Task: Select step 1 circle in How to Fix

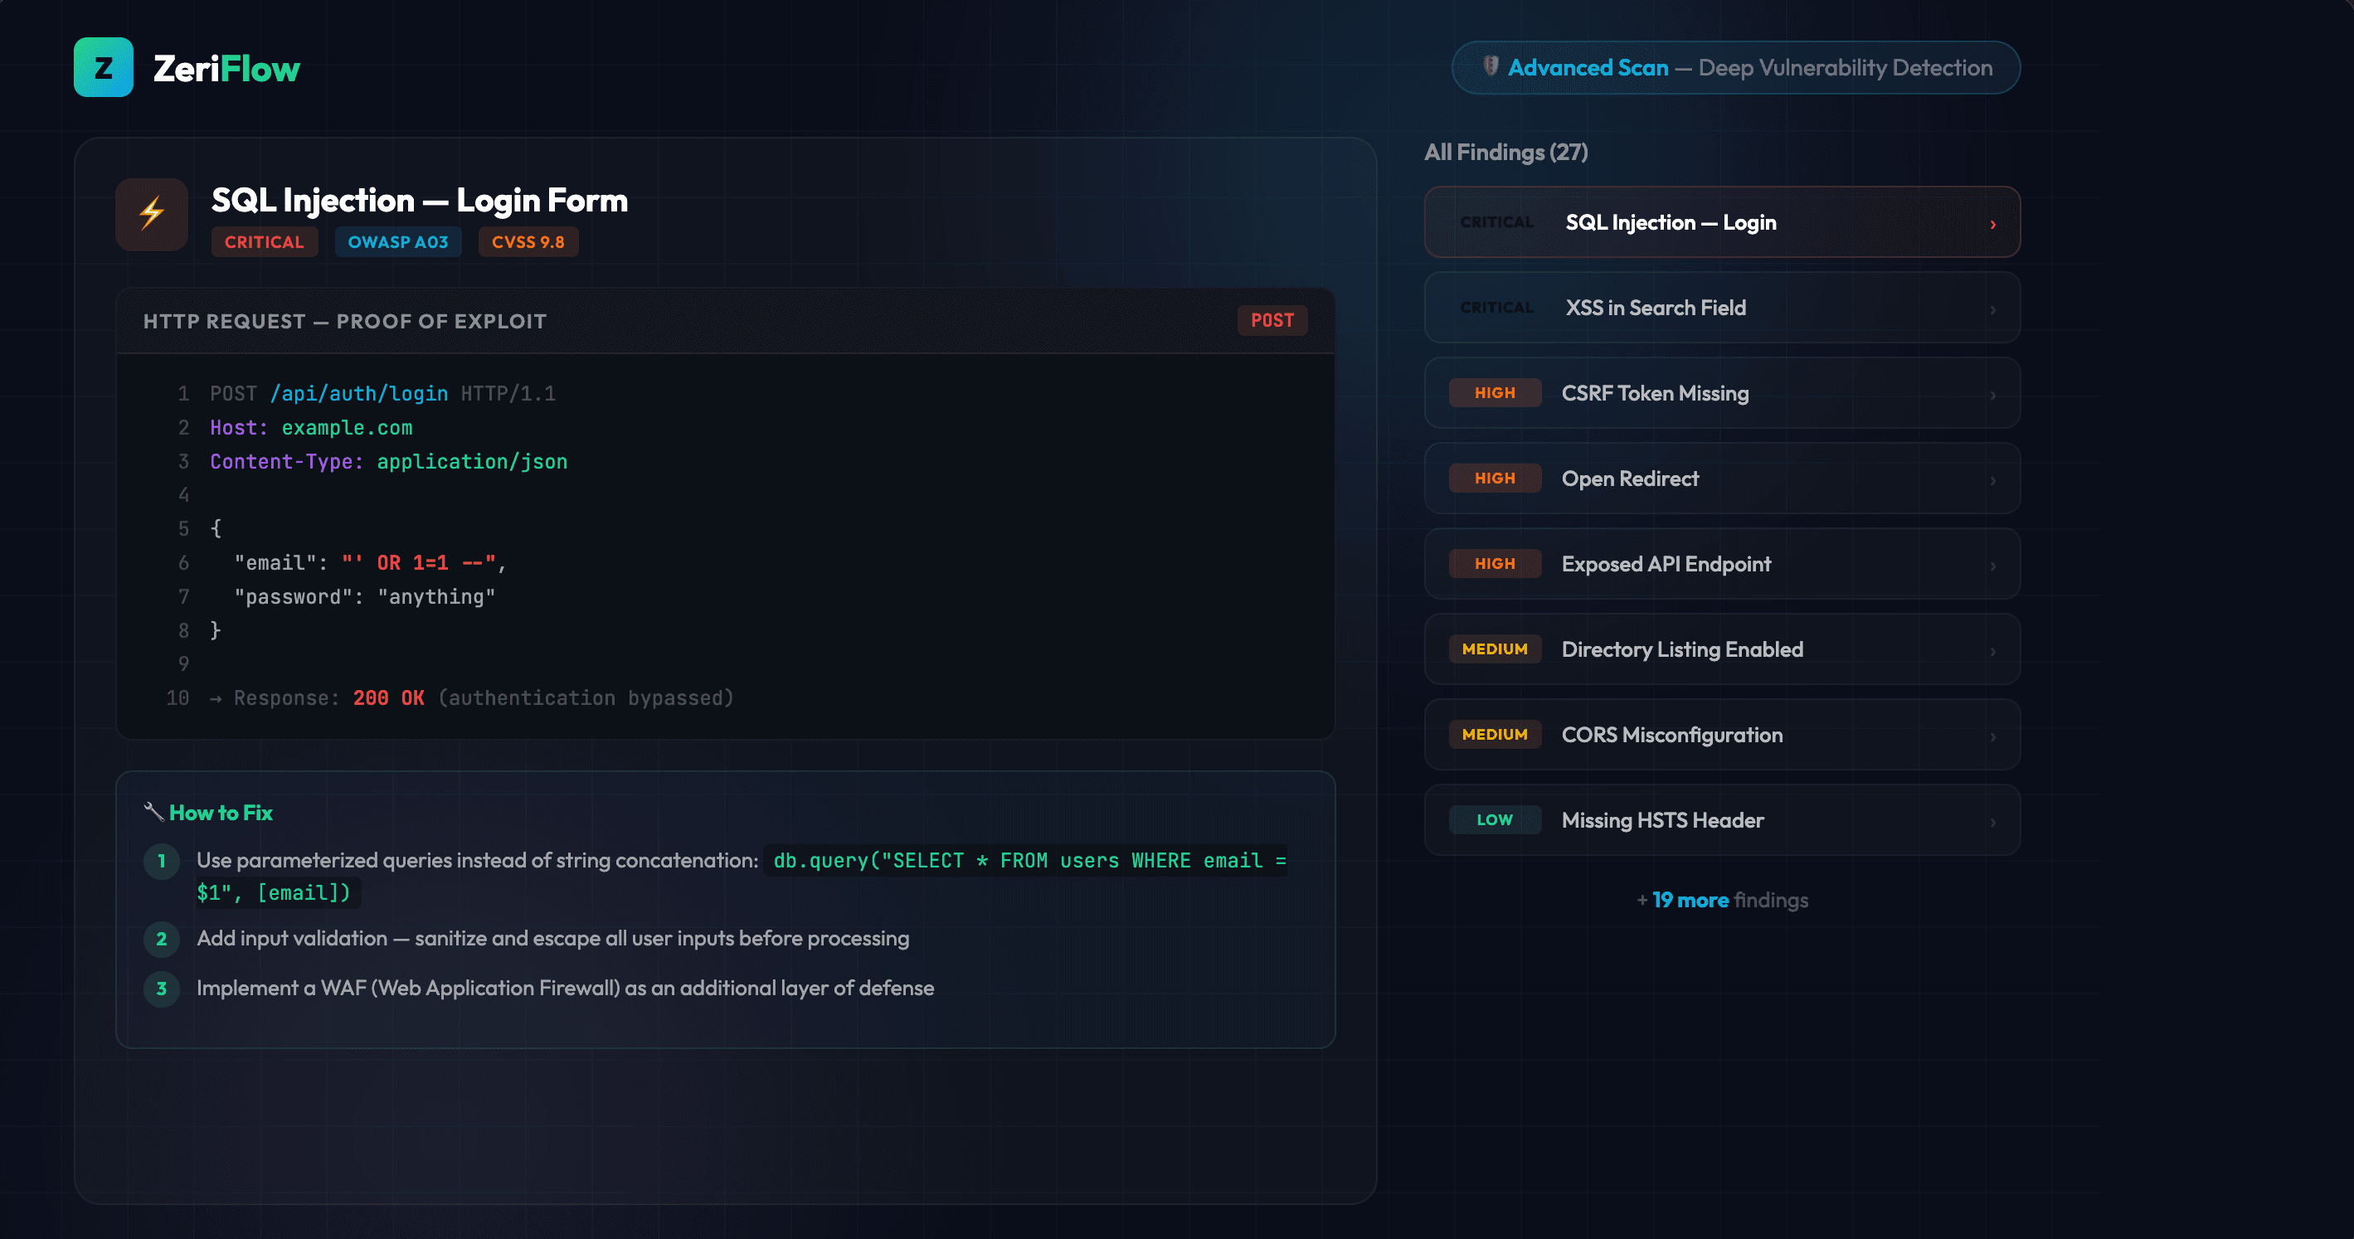Action: 162,862
